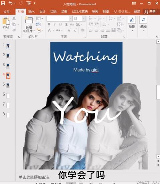The width and height of the screenshot is (160, 184).
Task: Click vertical scrollbar down arrow
Action: click(x=158, y=156)
